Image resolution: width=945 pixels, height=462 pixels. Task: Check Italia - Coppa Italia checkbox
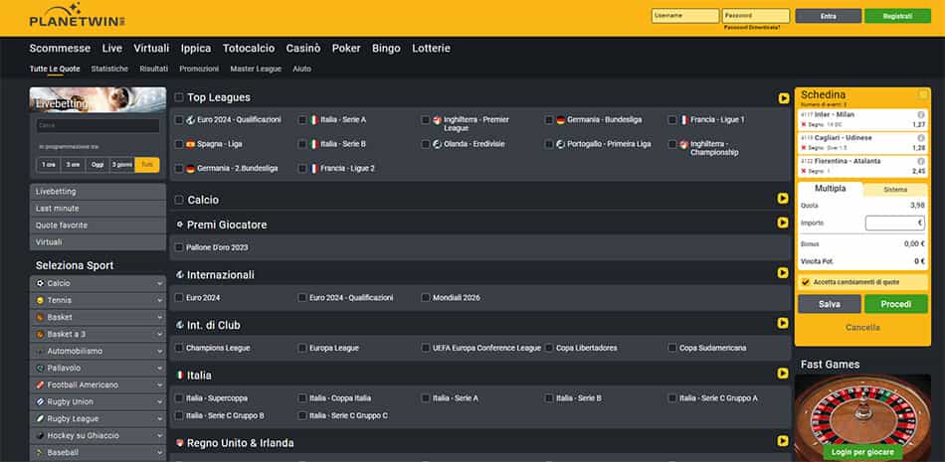[302, 398]
